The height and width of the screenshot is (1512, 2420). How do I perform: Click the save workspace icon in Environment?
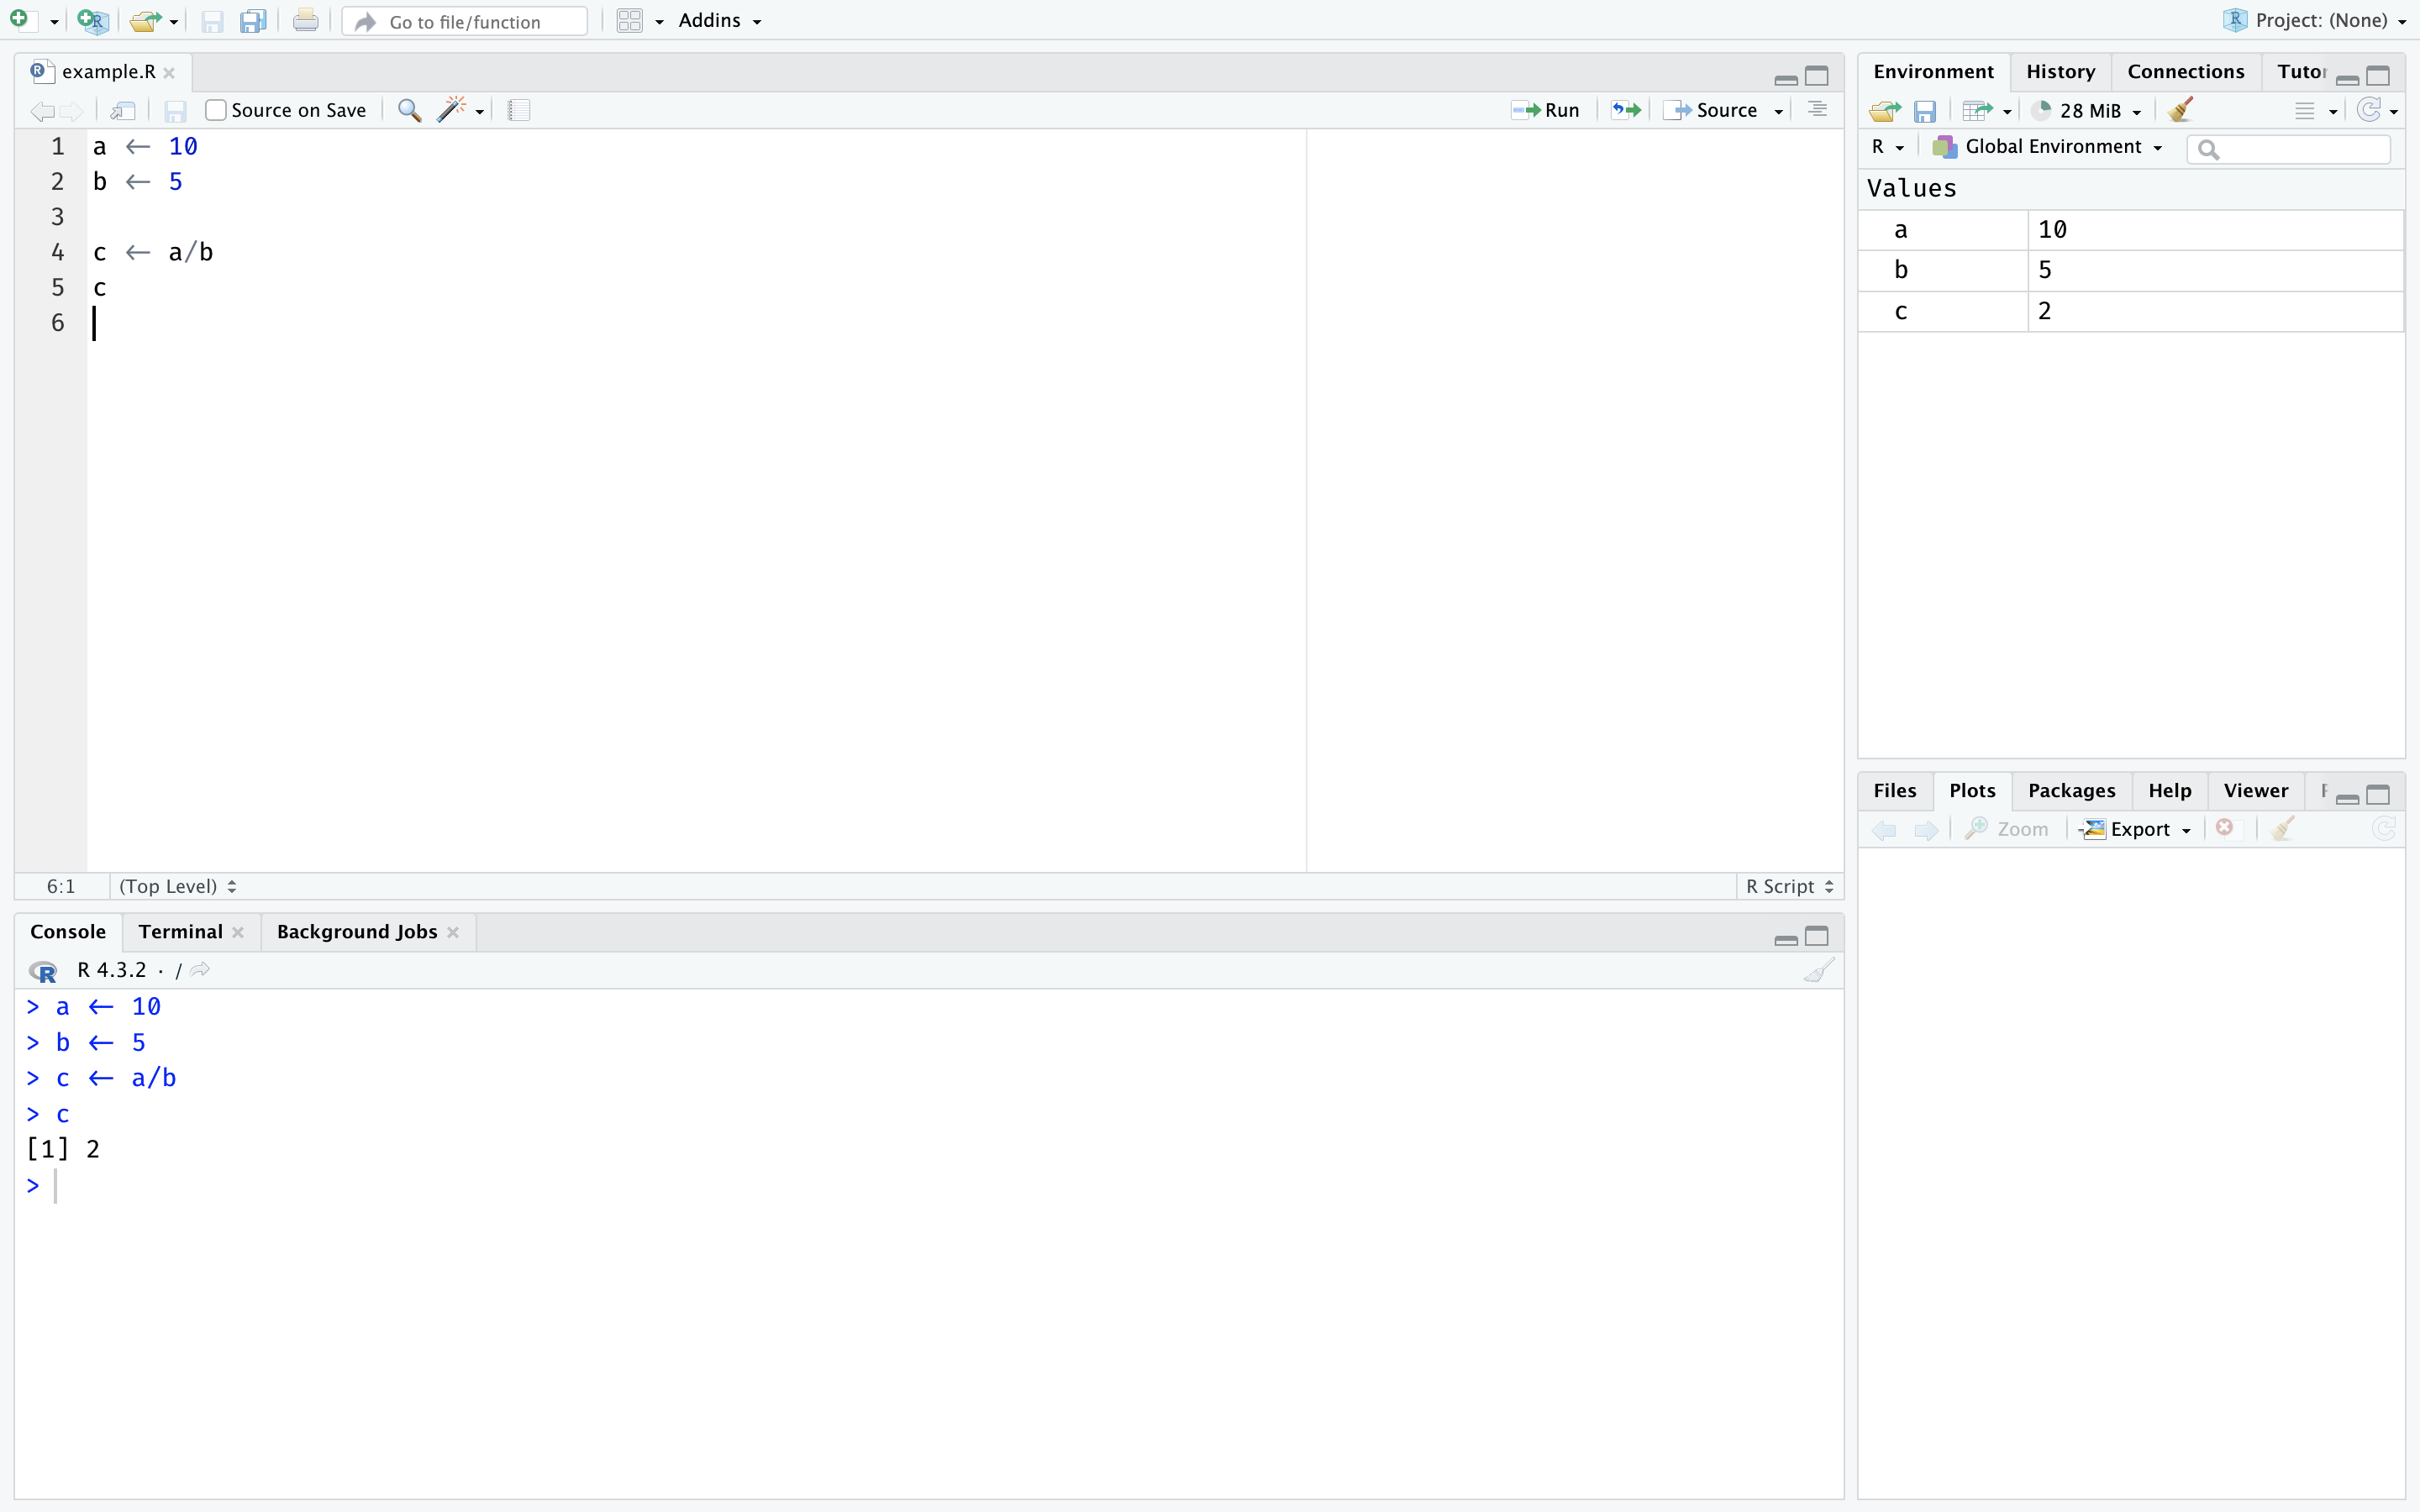pyautogui.click(x=1925, y=111)
